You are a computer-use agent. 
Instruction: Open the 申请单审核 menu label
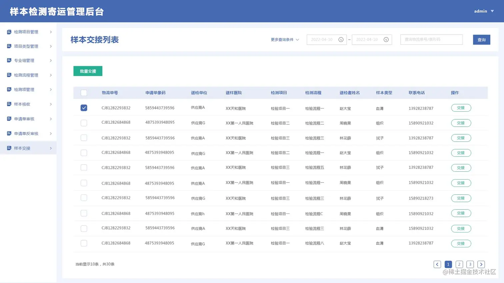(x=24, y=119)
